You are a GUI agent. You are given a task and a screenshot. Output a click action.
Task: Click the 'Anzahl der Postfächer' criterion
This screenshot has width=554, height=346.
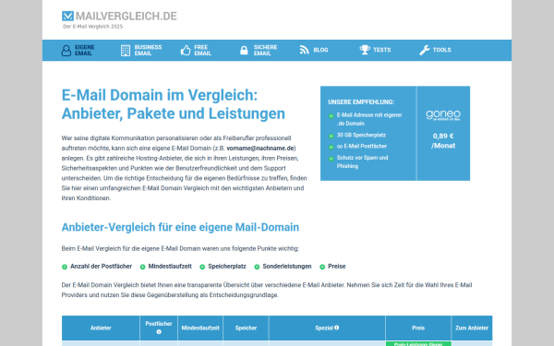101,267
